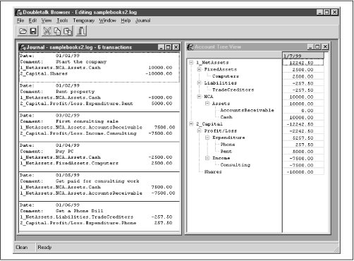This screenshot has height=261, width=354.
Task: Select 'Get paid for consulting work' comment
Action: point(97,181)
